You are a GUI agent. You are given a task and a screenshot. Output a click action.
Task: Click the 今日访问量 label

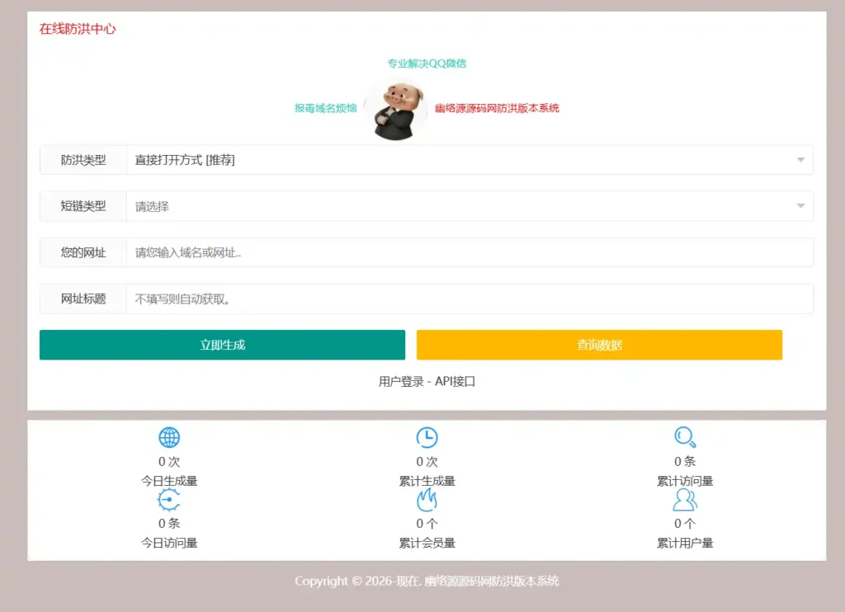point(169,543)
